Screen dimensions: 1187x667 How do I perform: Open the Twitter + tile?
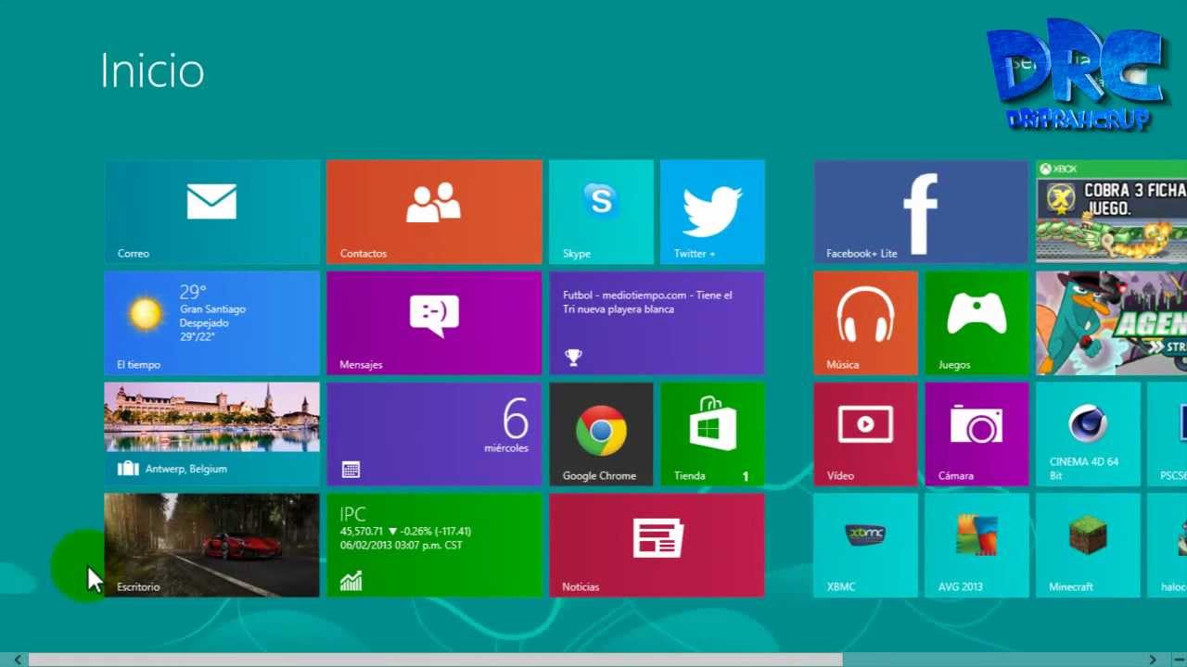[x=712, y=212]
